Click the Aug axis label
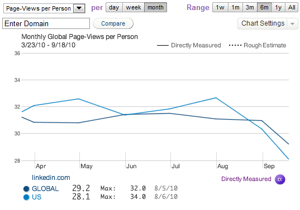 point(223,166)
